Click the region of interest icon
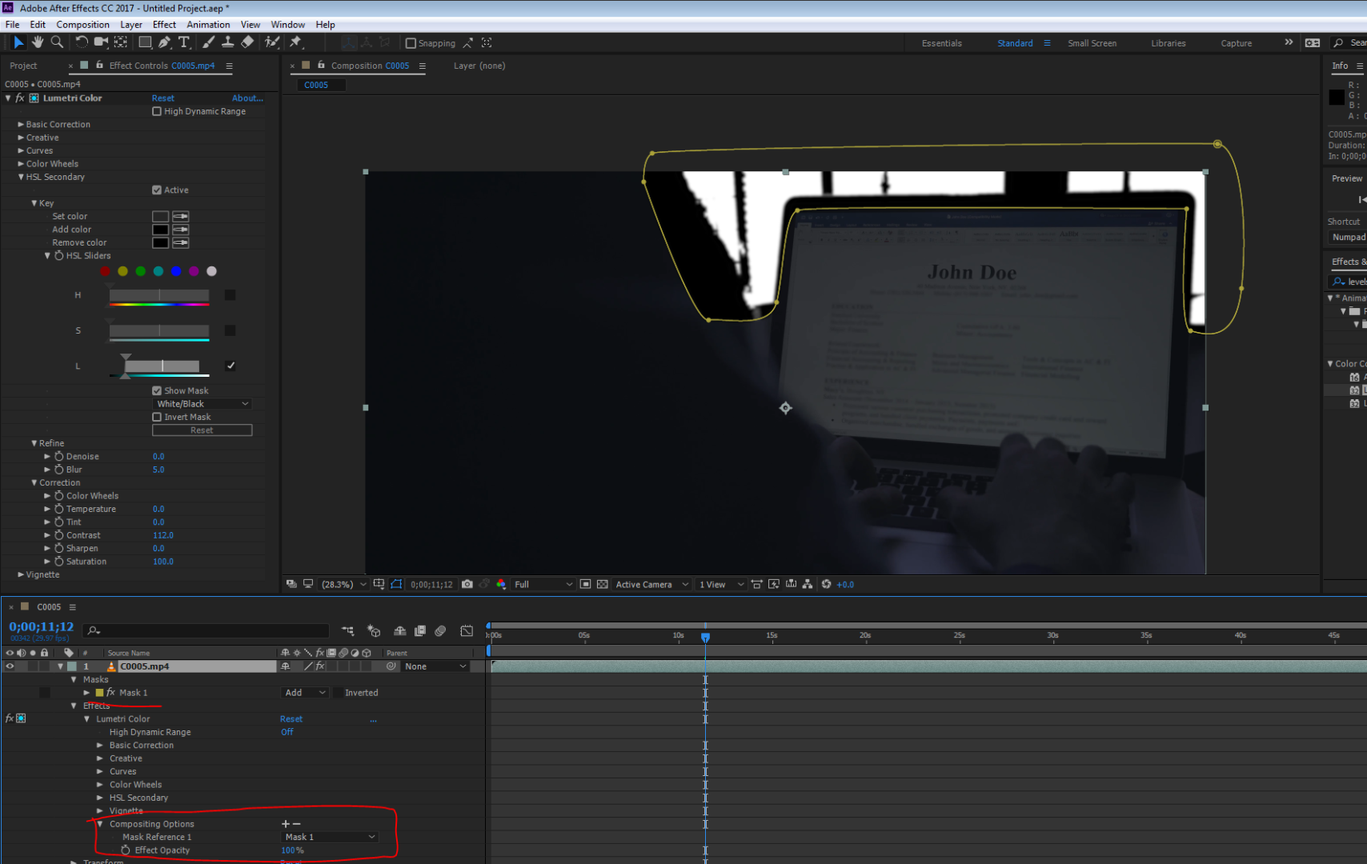The image size is (1367, 864). (586, 585)
